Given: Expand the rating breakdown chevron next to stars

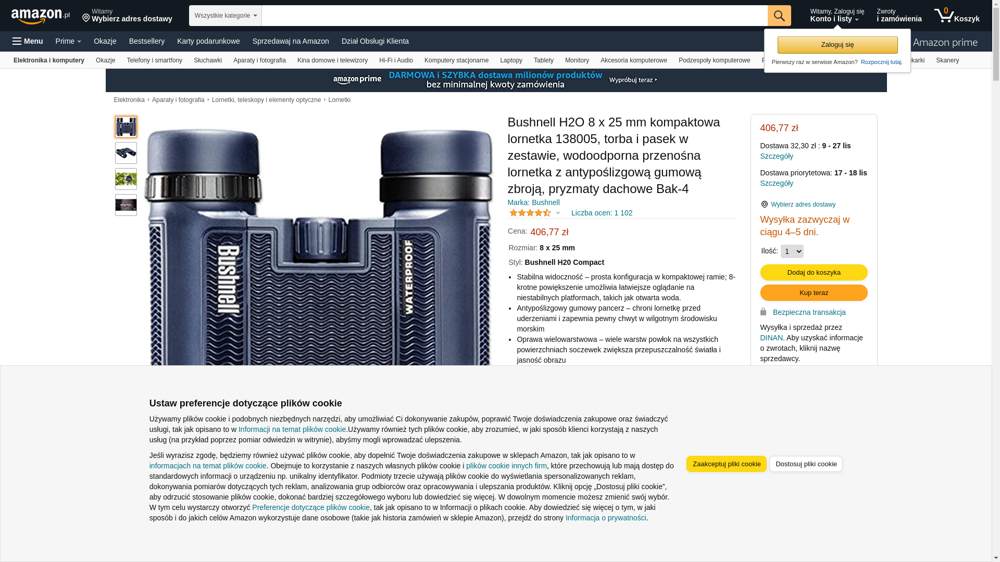Looking at the screenshot, I should 558,213.
